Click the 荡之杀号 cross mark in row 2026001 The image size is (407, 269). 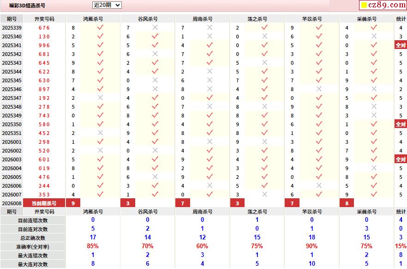point(264,142)
